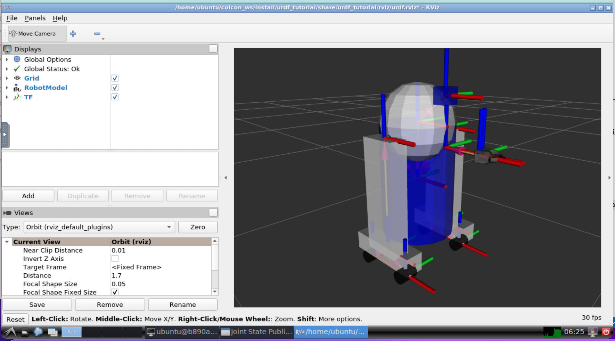The width and height of the screenshot is (615, 341).
Task: Click the Views property scrollbar down arrow
Action: (215, 292)
